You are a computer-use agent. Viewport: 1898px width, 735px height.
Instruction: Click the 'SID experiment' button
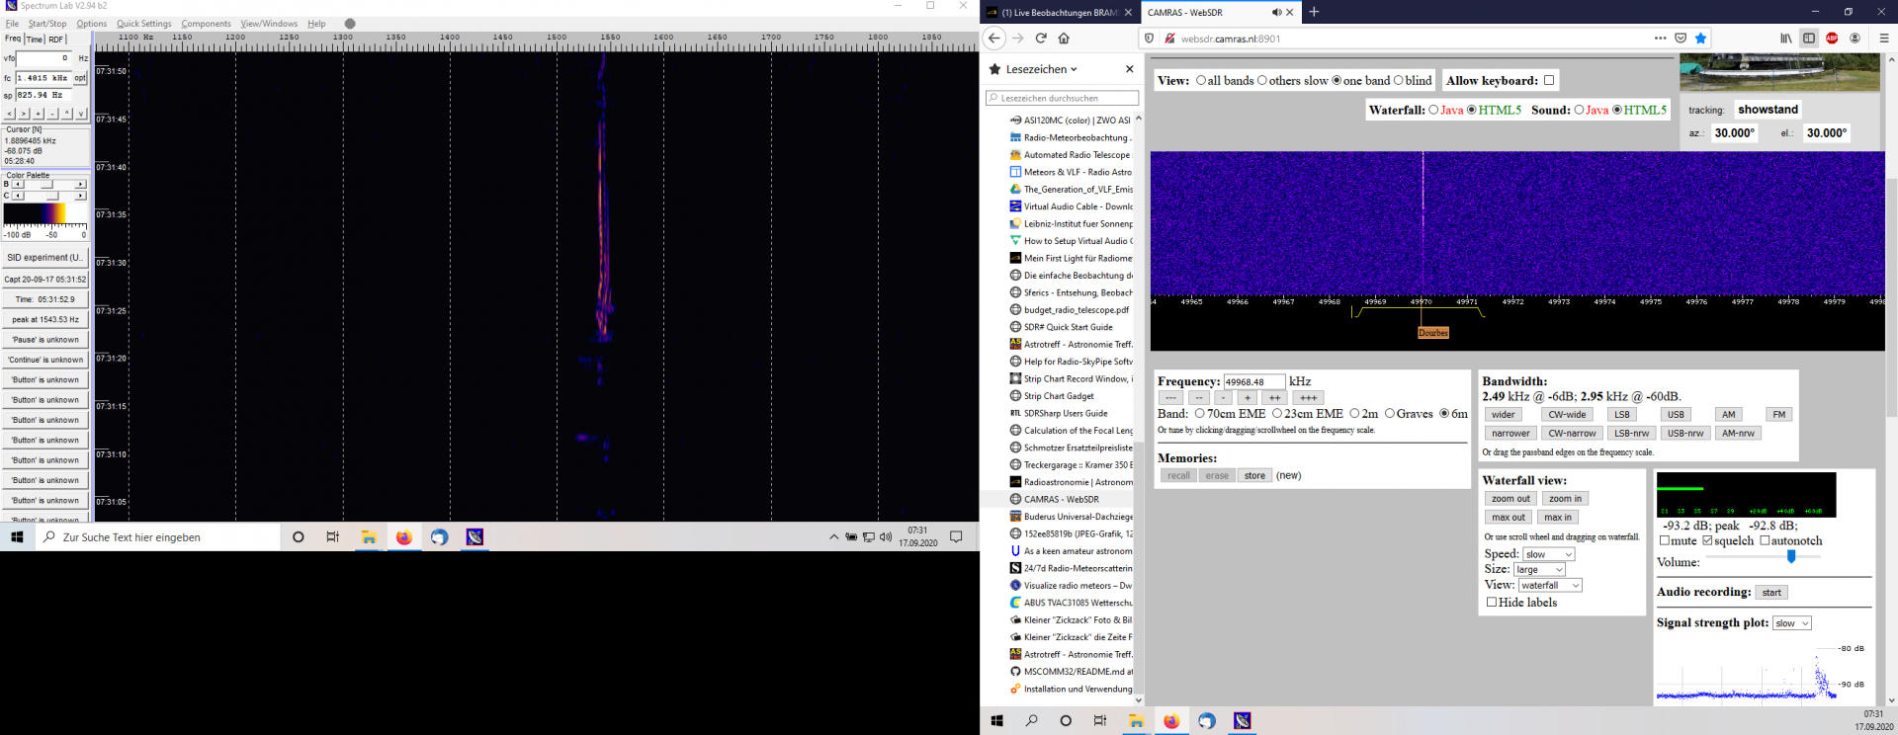[x=45, y=258]
